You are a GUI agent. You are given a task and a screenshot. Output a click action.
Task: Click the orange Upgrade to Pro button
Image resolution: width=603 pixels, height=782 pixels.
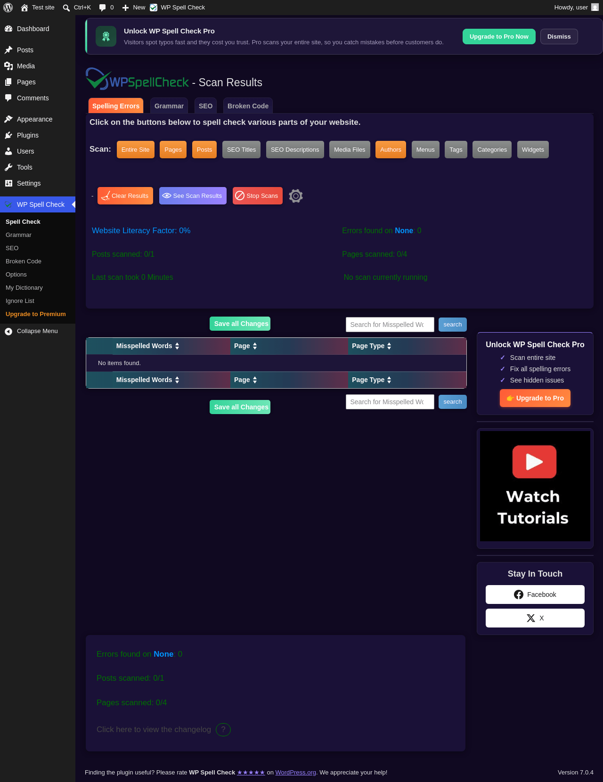[535, 398]
